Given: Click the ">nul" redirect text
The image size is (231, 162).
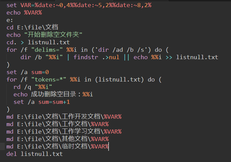Looking at the screenshot, I should click(112, 57).
